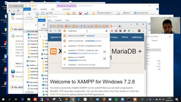Expand the Abrir dropdown in ribbon
Image resolution: width=181 pixels, height=102 pixels.
127,13
